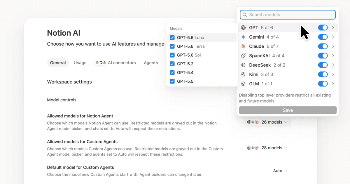Click "Allowed models for Notion Agent" label
This screenshot has width=350, height=184.
point(80,116)
